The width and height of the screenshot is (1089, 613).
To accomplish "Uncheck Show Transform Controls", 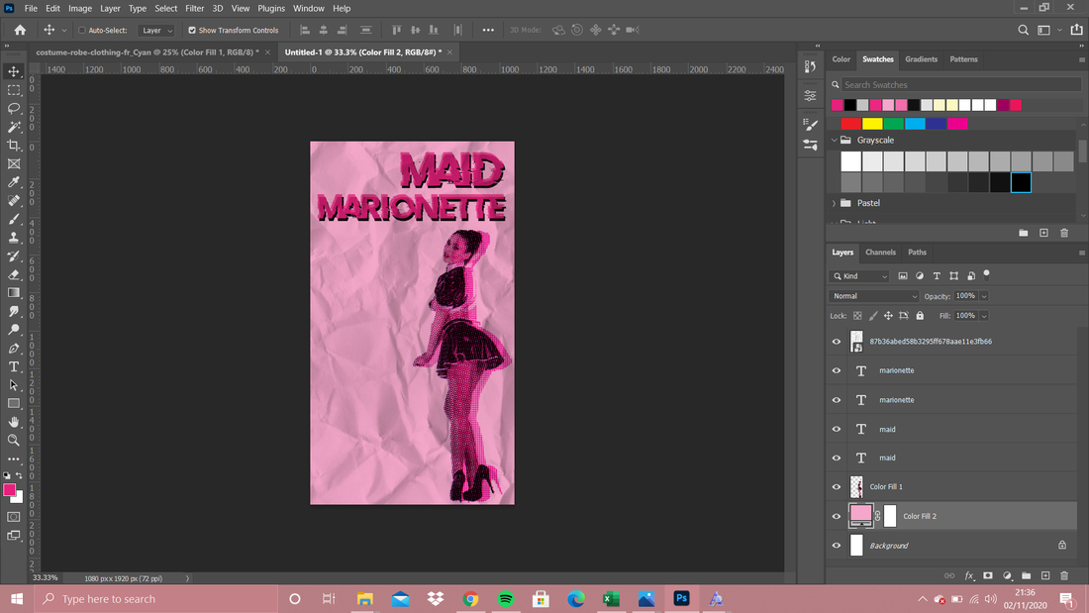I will point(192,31).
